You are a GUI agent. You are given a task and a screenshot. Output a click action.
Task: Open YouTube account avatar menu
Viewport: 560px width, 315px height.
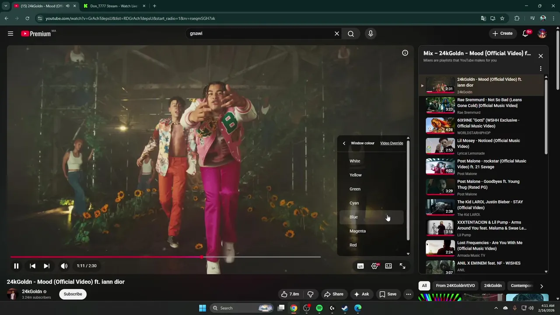click(x=542, y=34)
